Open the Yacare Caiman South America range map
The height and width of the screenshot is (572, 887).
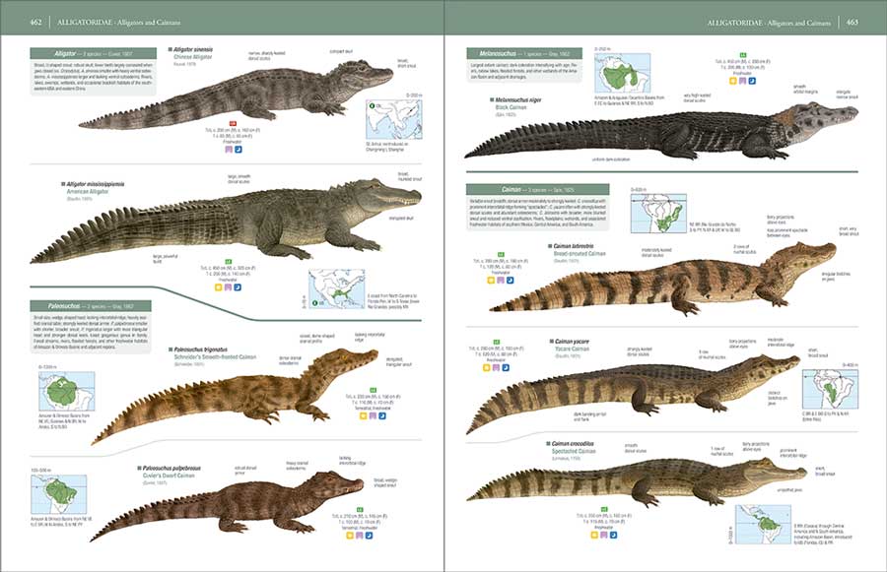(829, 389)
